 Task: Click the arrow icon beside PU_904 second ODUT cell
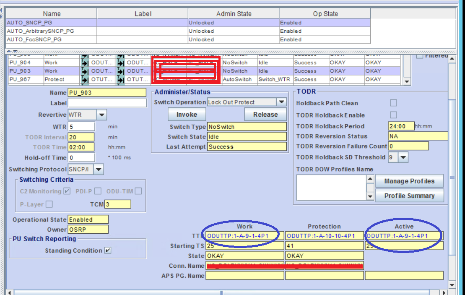tap(120, 63)
